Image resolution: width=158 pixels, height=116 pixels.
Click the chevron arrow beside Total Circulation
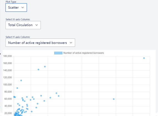click(x=36, y=25)
